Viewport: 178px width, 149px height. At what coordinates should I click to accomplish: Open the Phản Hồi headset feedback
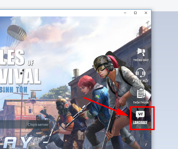(x=140, y=75)
